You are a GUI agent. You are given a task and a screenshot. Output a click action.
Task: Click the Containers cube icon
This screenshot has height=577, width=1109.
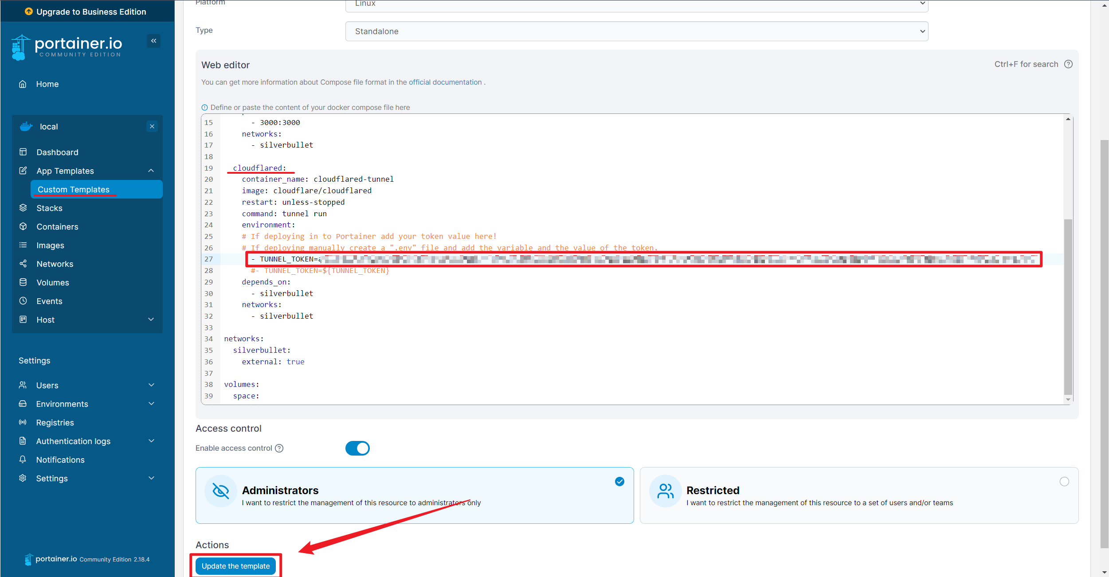[23, 226]
